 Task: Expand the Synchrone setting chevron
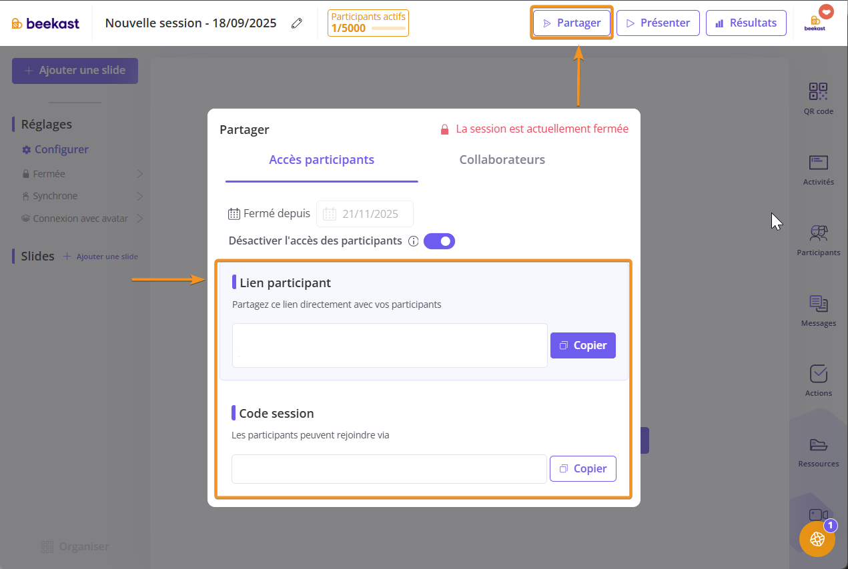coord(140,196)
